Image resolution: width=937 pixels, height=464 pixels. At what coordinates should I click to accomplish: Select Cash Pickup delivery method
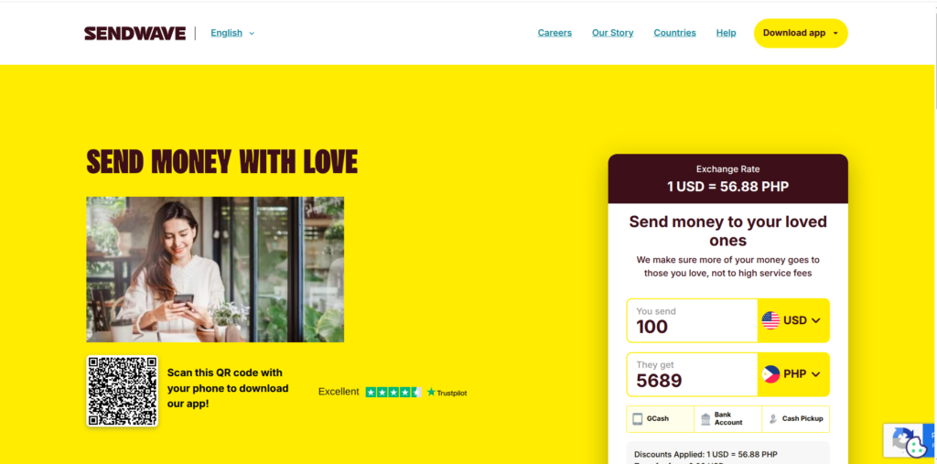pyautogui.click(x=796, y=418)
